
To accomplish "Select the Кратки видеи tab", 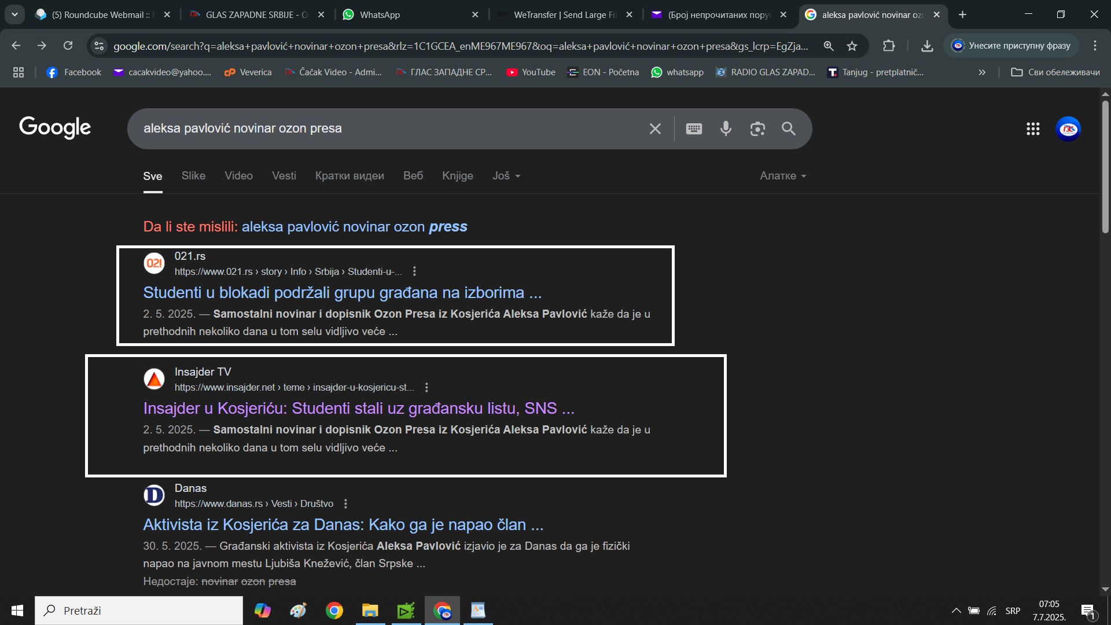I will 350,176.
